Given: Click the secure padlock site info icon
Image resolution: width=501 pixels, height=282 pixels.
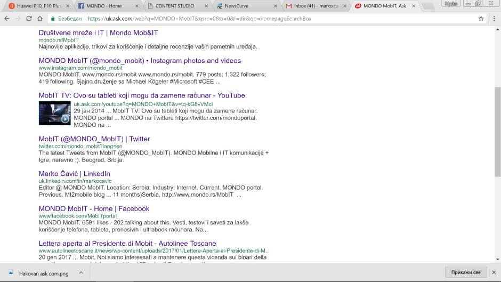Looking at the screenshot, I should pyautogui.click(x=53, y=19).
